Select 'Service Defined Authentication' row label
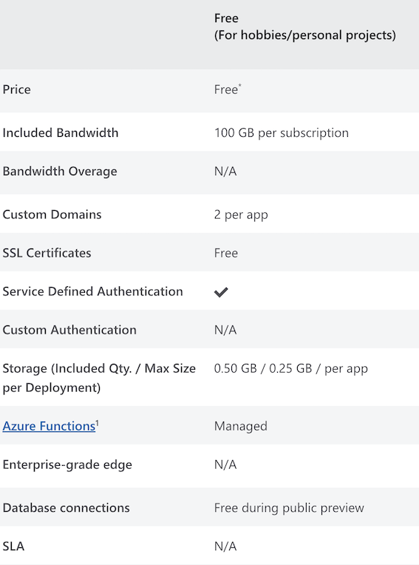Screen dimensions: 419x565 pyautogui.click(x=92, y=291)
